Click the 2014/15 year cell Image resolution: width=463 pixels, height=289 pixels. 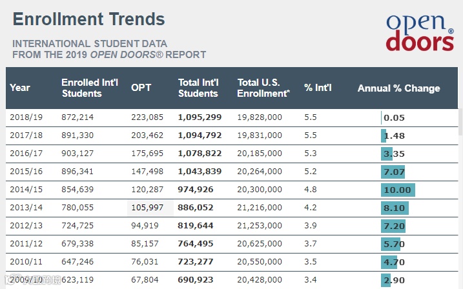click(26, 190)
